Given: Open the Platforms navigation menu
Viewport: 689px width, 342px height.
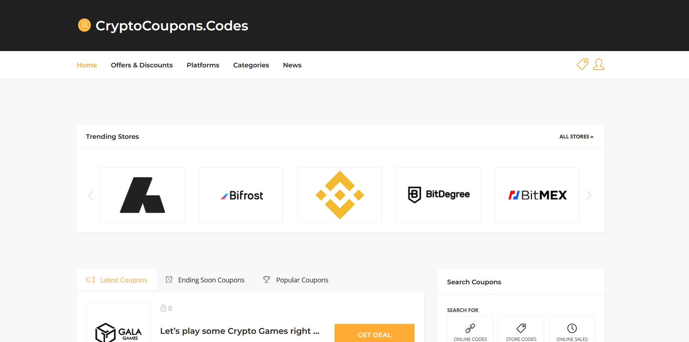Looking at the screenshot, I should click(203, 65).
